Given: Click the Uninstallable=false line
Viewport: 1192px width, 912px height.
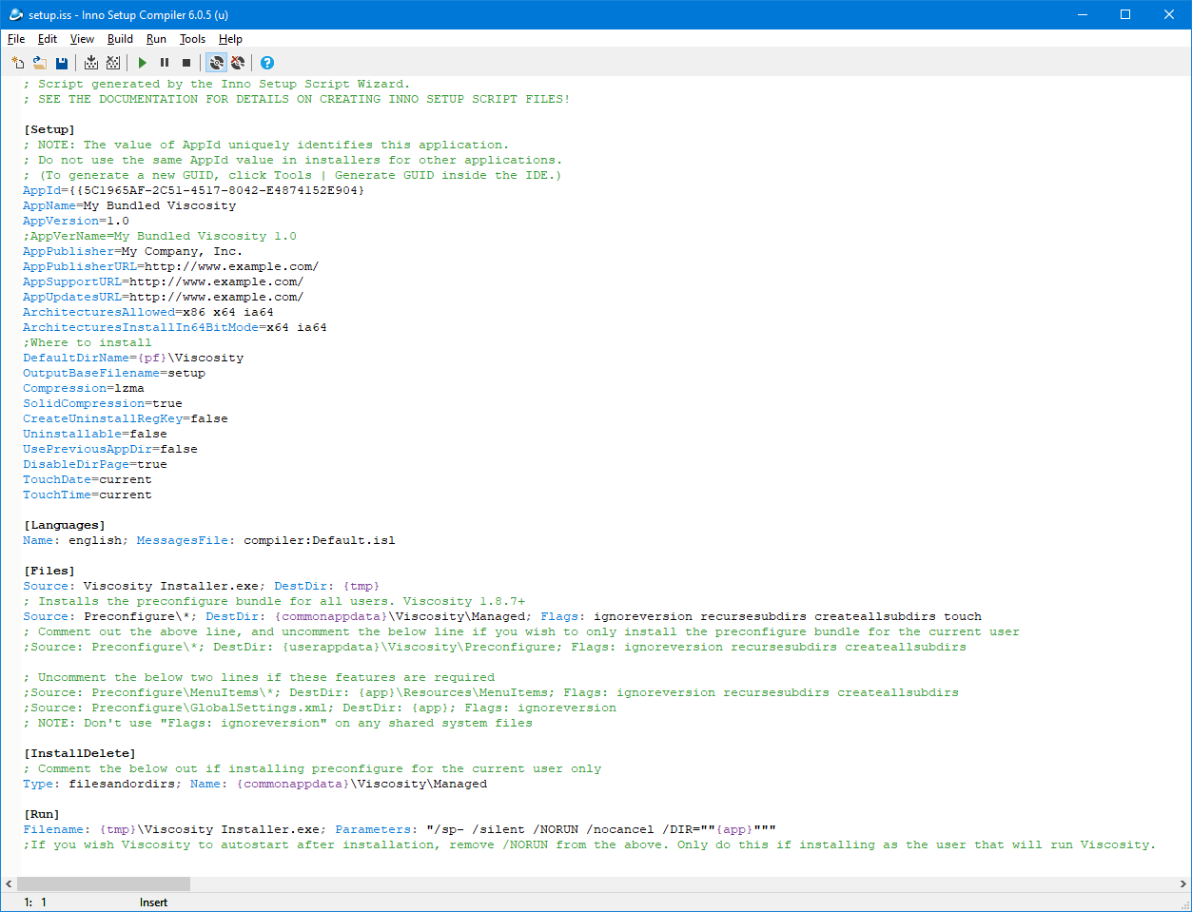Looking at the screenshot, I should click(95, 434).
